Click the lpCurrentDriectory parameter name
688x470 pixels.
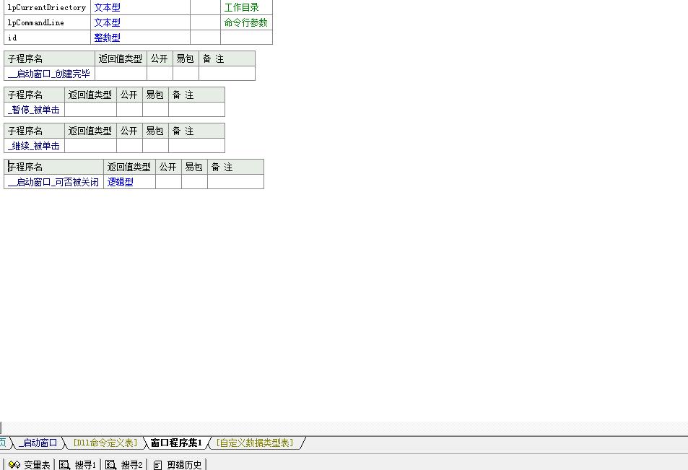[x=47, y=7]
